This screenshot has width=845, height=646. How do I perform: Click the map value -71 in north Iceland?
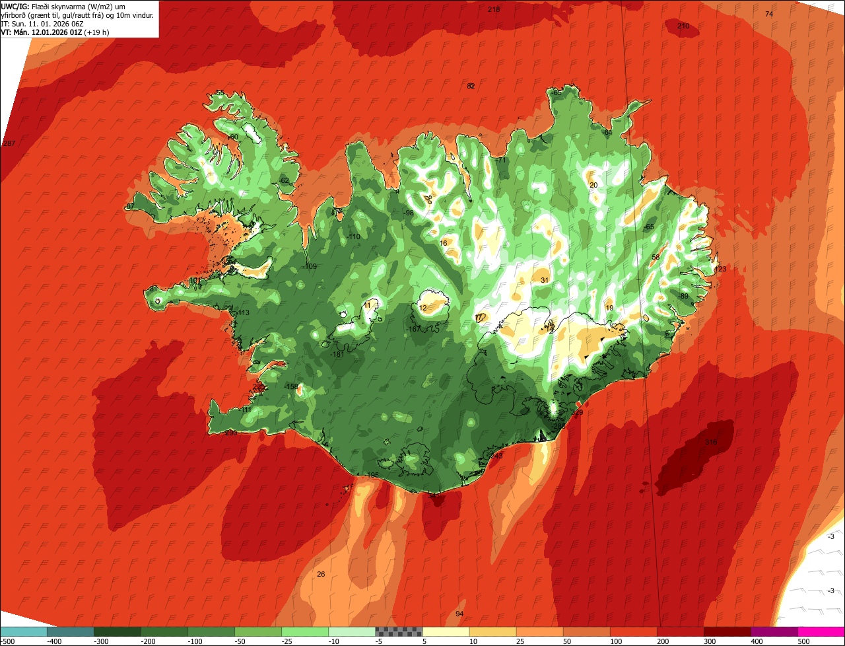[501, 160]
